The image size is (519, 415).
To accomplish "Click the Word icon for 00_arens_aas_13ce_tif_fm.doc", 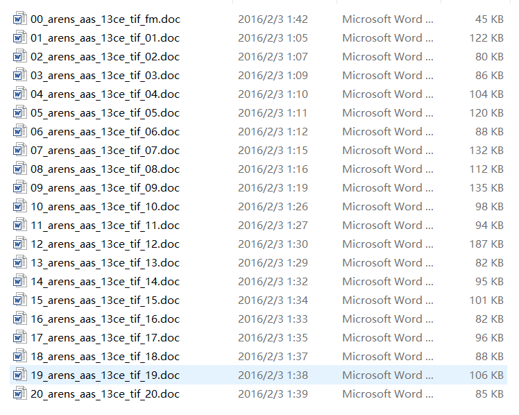I will click(19, 19).
